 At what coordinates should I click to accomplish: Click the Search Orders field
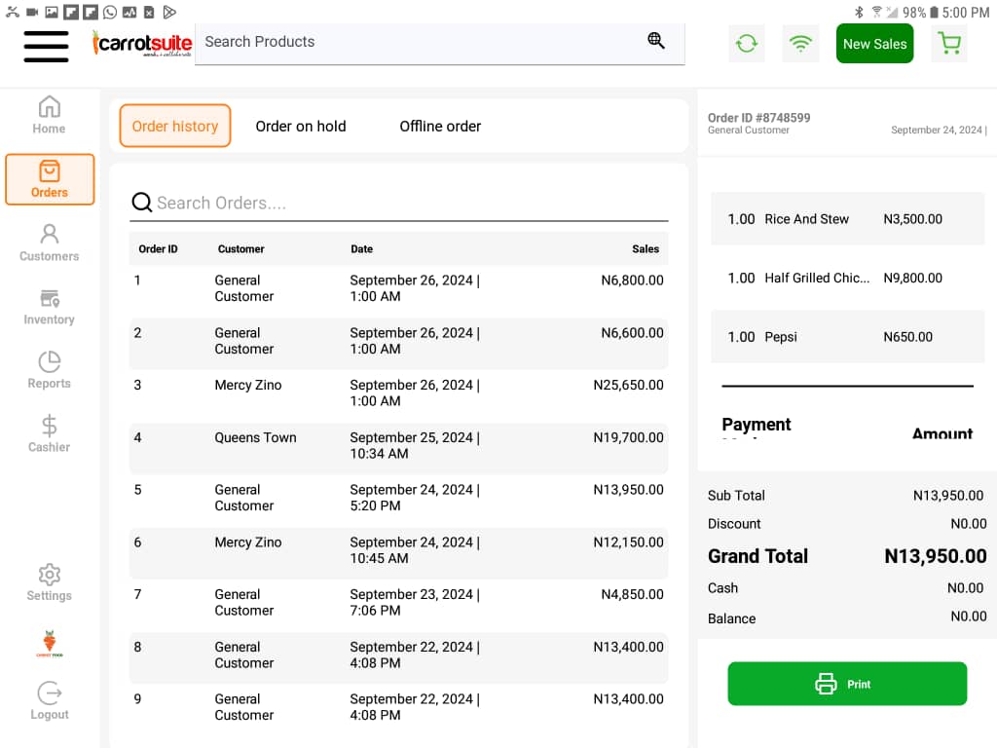(x=409, y=203)
